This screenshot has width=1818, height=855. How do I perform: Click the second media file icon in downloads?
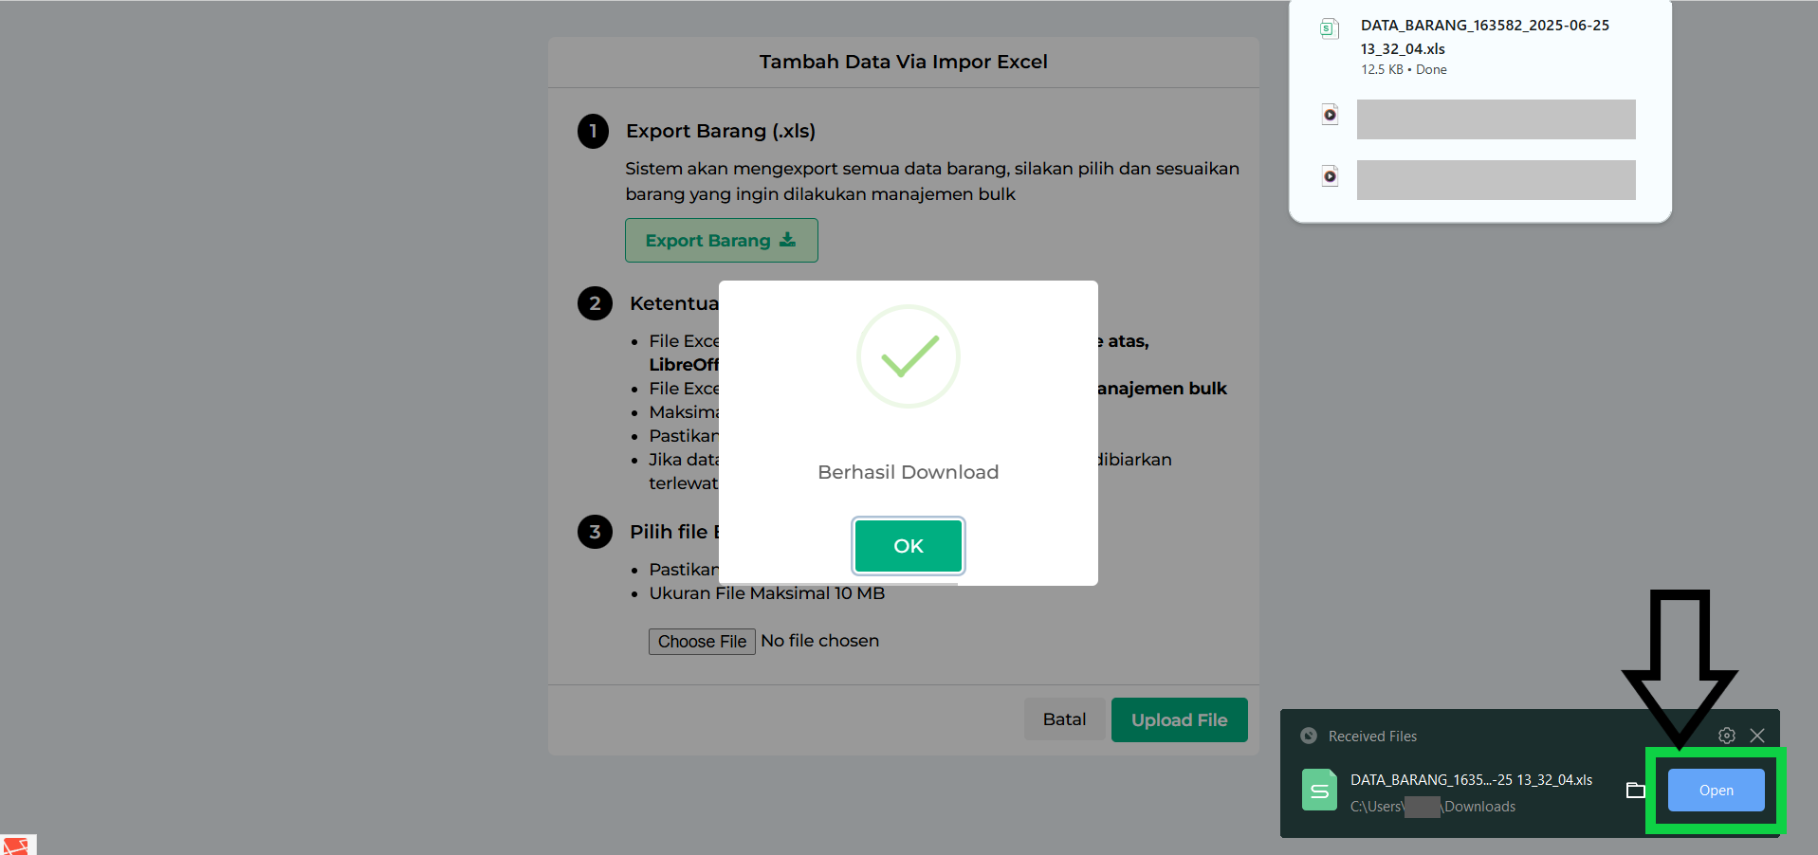(1331, 176)
